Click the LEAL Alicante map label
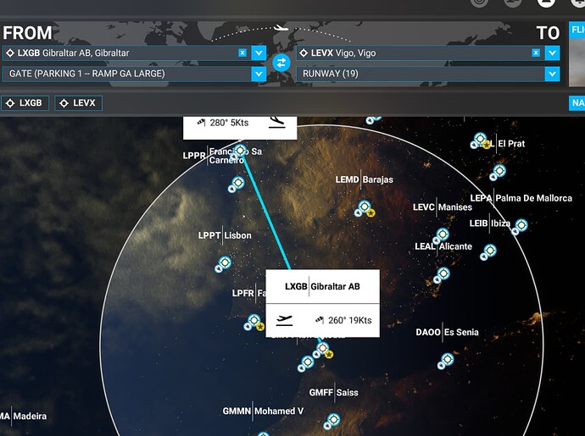Viewport: 585px width, 436px height. [443, 246]
